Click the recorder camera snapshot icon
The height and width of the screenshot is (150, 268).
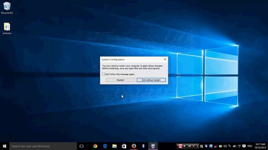(189, 146)
